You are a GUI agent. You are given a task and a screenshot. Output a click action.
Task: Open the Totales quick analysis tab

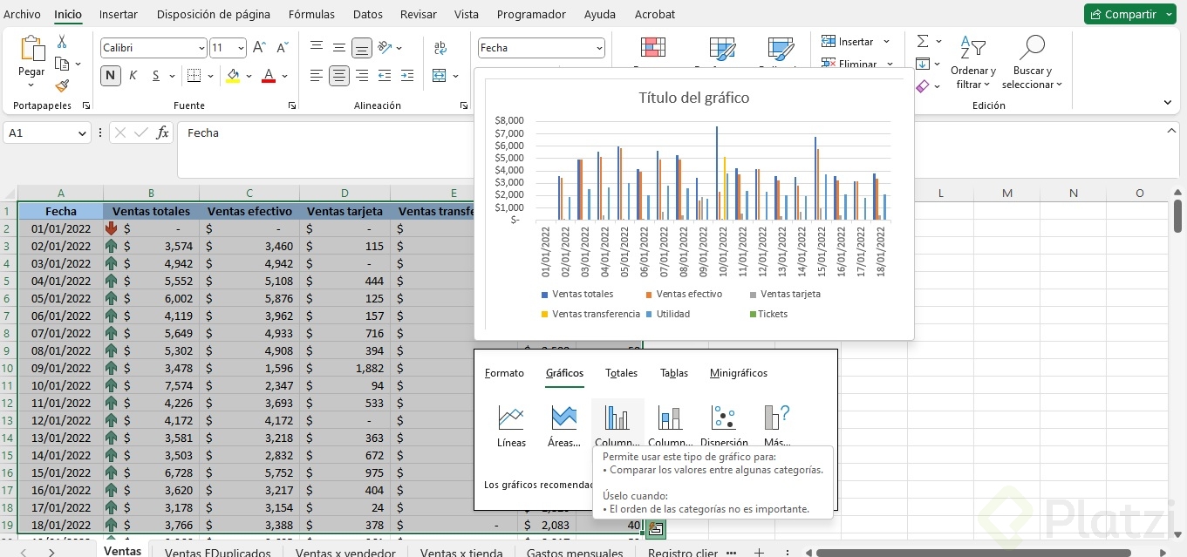(621, 373)
